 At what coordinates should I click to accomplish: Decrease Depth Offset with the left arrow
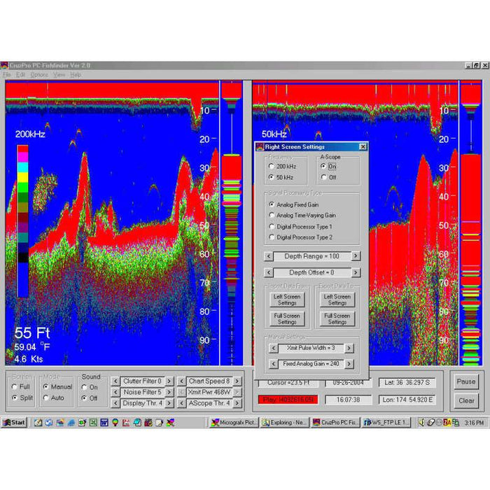[x=269, y=272]
